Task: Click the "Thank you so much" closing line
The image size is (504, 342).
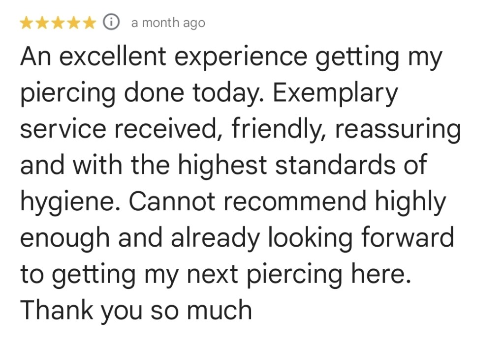Action: pos(136,310)
